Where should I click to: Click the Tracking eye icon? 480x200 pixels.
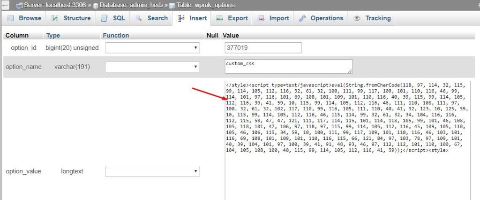click(x=357, y=18)
